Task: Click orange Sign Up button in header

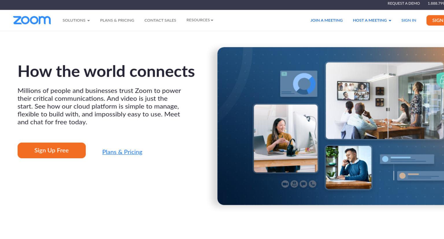Action: (x=435, y=20)
